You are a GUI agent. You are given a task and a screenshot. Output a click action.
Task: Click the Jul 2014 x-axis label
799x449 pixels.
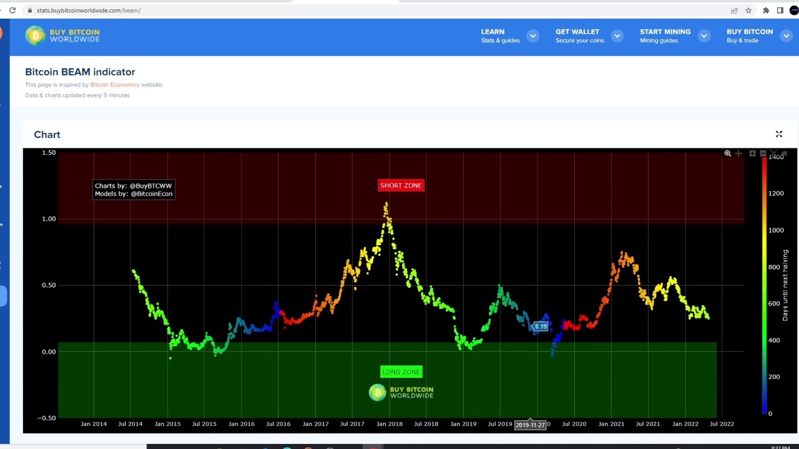130,424
